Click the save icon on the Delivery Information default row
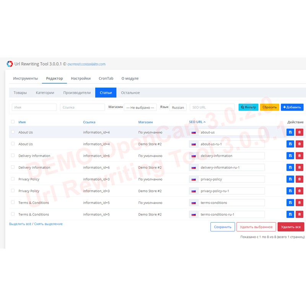This screenshot has width=306, height=306. [x=290, y=156]
